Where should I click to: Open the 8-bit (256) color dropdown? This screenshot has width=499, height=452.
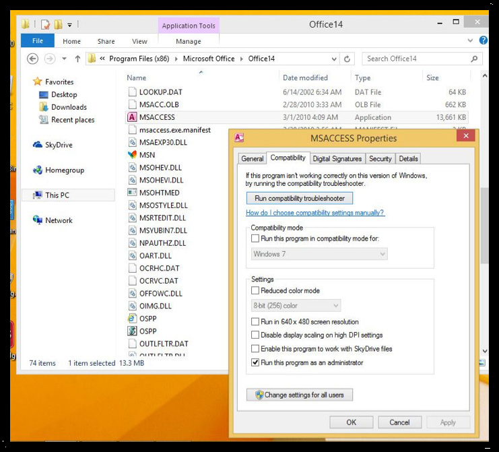coord(296,306)
